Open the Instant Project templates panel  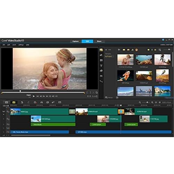(101, 55)
